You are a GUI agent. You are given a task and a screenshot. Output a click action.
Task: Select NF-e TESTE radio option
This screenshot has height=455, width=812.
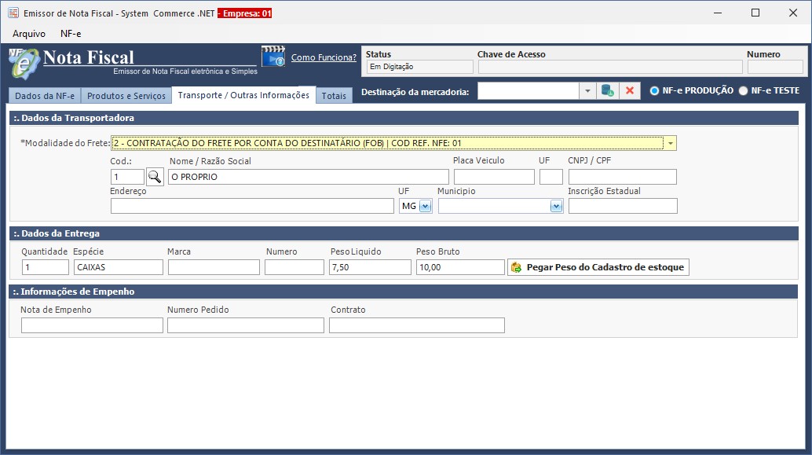pyautogui.click(x=743, y=91)
